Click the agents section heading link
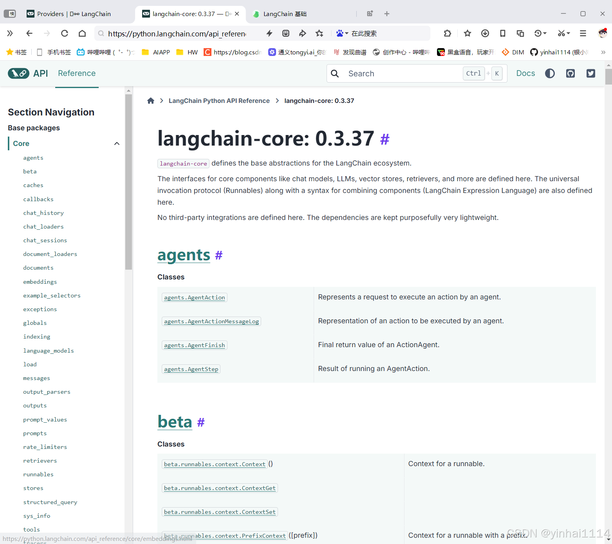This screenshot has height=544, width=612. tap(184, 255)
